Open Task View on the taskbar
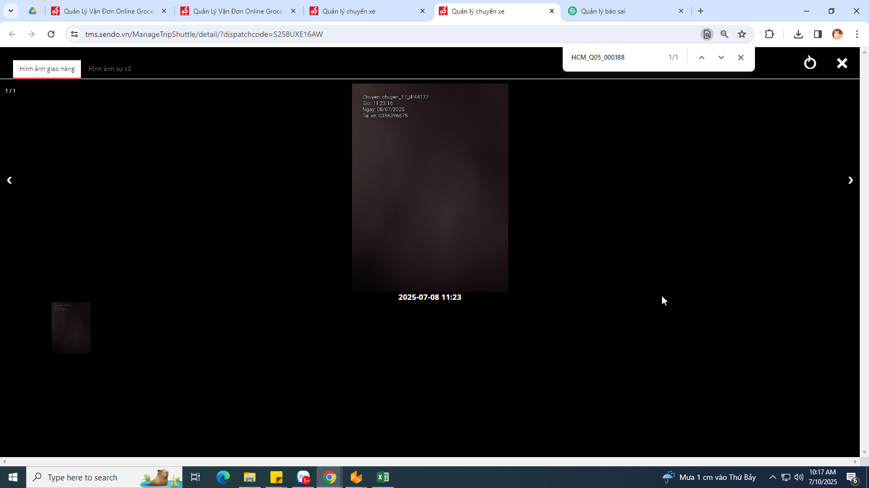Viewport: 869px width, 488px height. pos(196,477)
